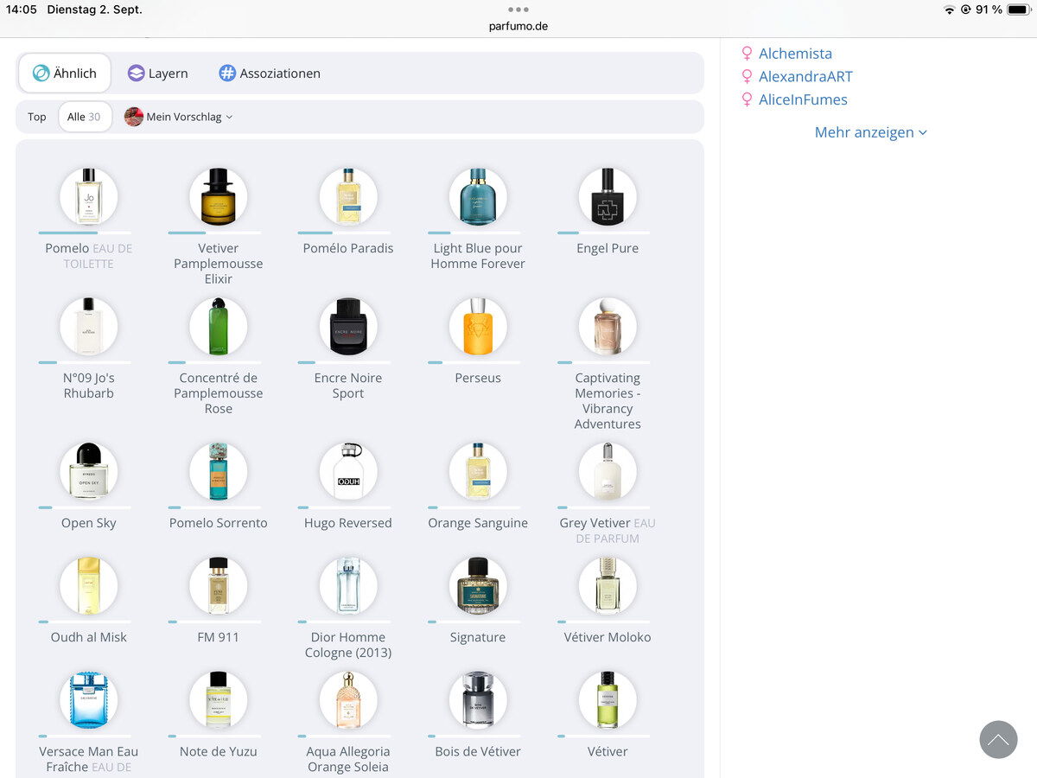The width and height of the screenshot is (1037, 778).
Task: Open the Perseus bottle image
Action: (478, 327)
